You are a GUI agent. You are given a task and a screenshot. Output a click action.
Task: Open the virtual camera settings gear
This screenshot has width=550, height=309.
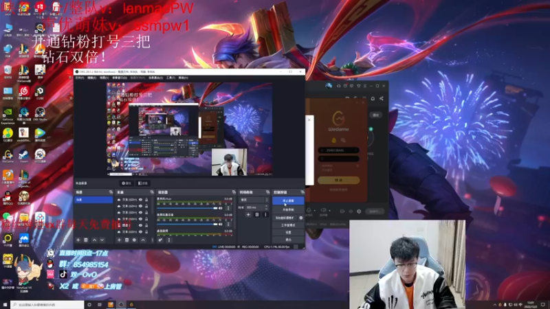[301, 218]
